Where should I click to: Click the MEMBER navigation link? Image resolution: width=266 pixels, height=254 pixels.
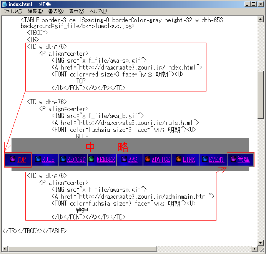pyautogui.click(x=106, y=159)
